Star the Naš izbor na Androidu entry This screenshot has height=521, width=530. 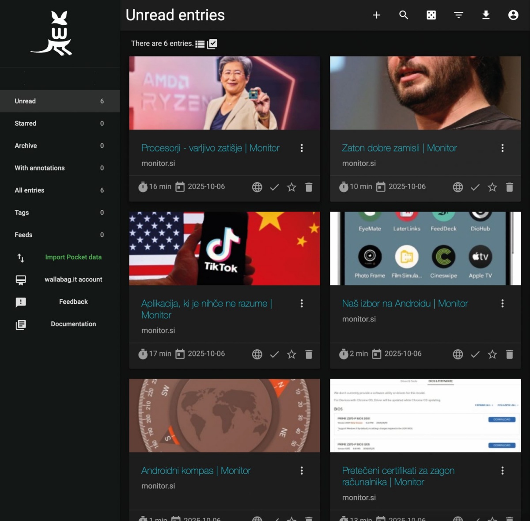[x=492, y=354]
